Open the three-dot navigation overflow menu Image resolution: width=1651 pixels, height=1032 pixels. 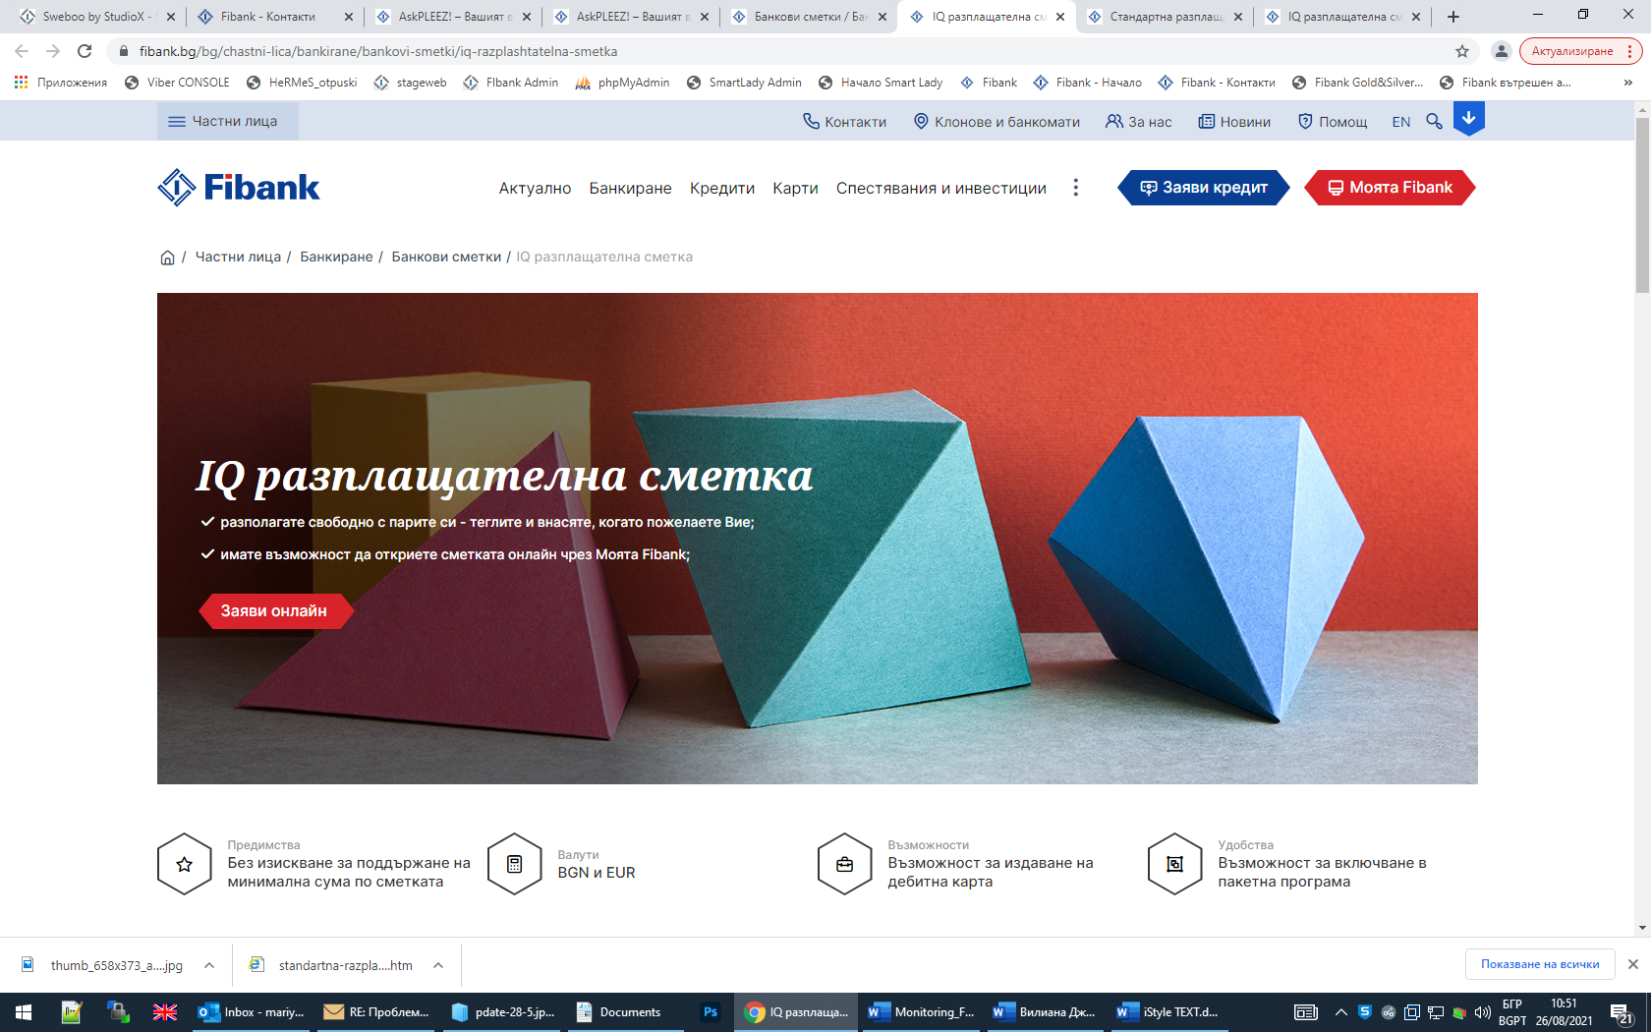point(1074,188)
